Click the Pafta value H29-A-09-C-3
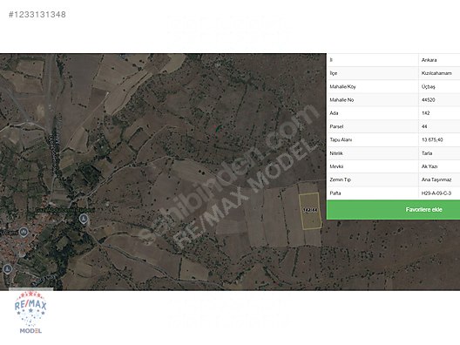 click(x=436, y=193)
